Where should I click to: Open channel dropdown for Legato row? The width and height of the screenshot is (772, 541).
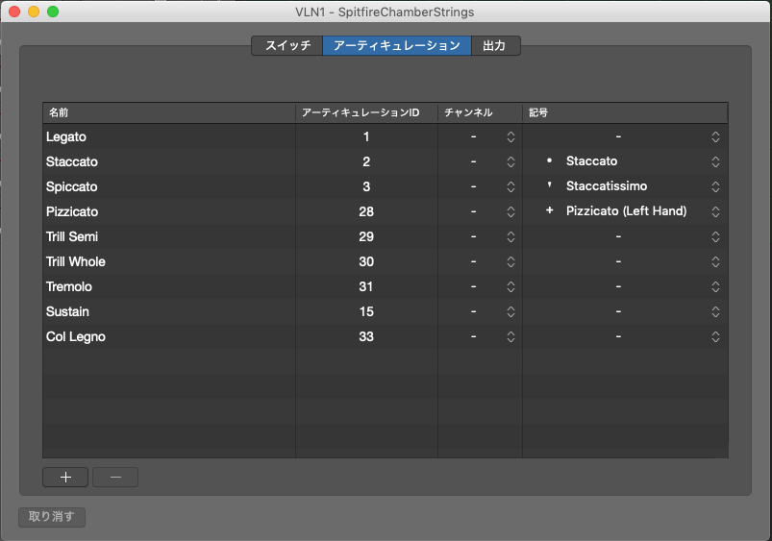(x=511, y=136)
